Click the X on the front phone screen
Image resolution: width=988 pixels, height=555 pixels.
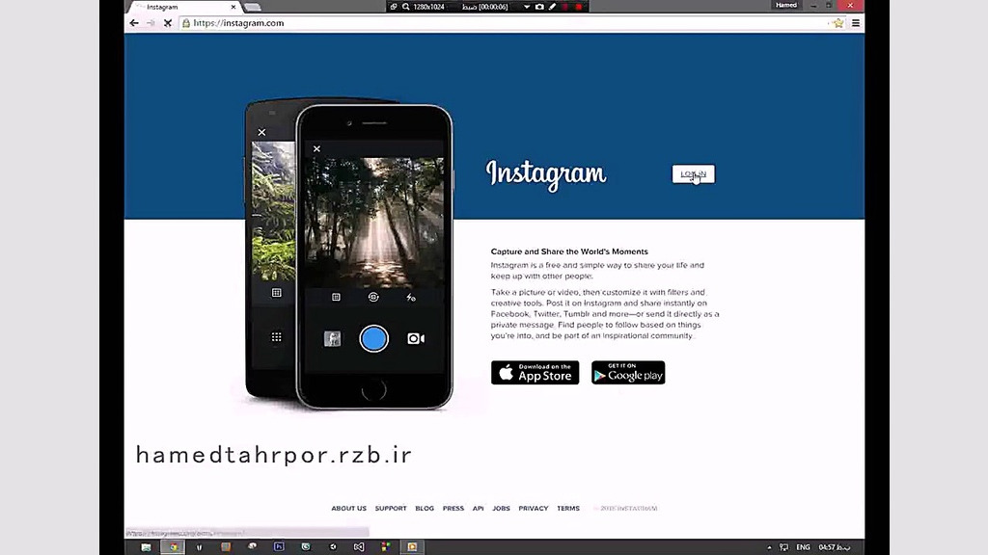tap(316, 149)
